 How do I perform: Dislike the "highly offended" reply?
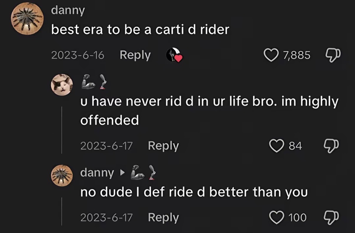(x=331, y=145)
